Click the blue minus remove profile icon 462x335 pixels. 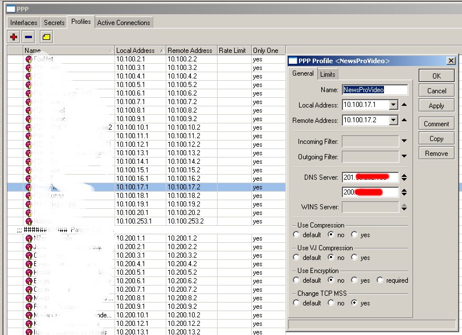tap(28, 37)
